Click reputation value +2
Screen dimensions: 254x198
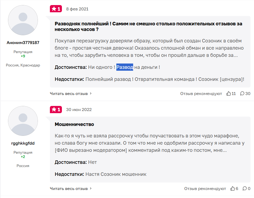pos(23,157)
